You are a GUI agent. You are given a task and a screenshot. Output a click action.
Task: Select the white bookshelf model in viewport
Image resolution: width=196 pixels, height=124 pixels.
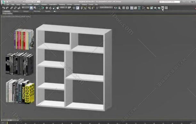pos(74,68)
